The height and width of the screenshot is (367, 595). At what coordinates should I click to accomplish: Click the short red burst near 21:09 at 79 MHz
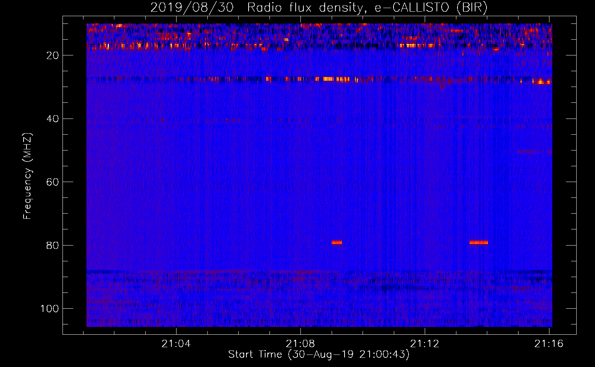click(337, 242)
